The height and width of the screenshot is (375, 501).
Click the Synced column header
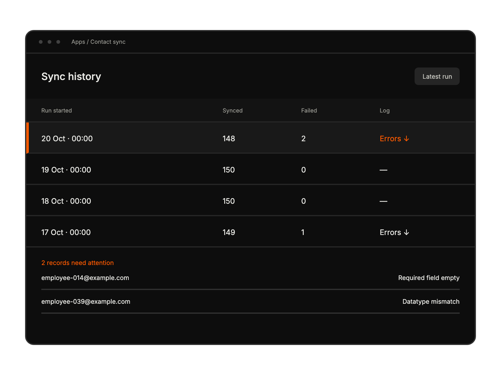233,110
